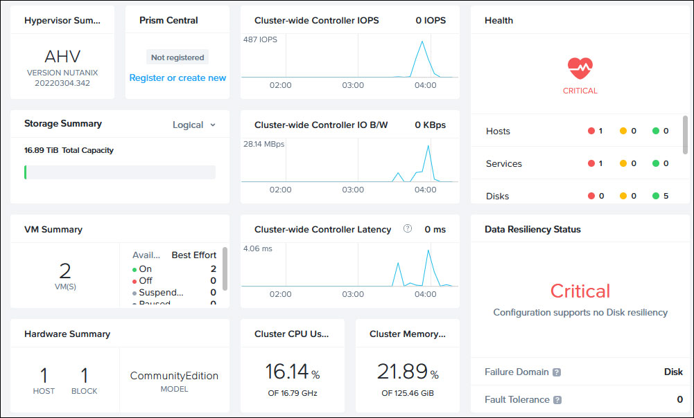694x418 pixels.
Task: Click the VM Summary panel scrollbar
Action: pos(225,269)
